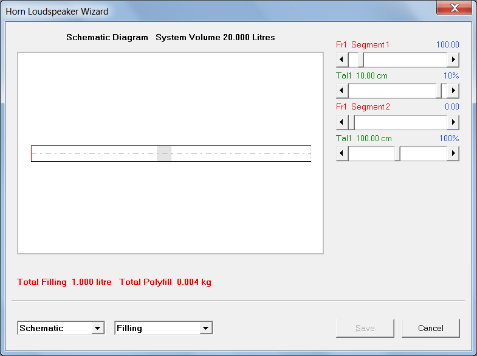477x356 pixels.
Task: Close the Horn Loudspeaker Wizard window
Action: 454,8
